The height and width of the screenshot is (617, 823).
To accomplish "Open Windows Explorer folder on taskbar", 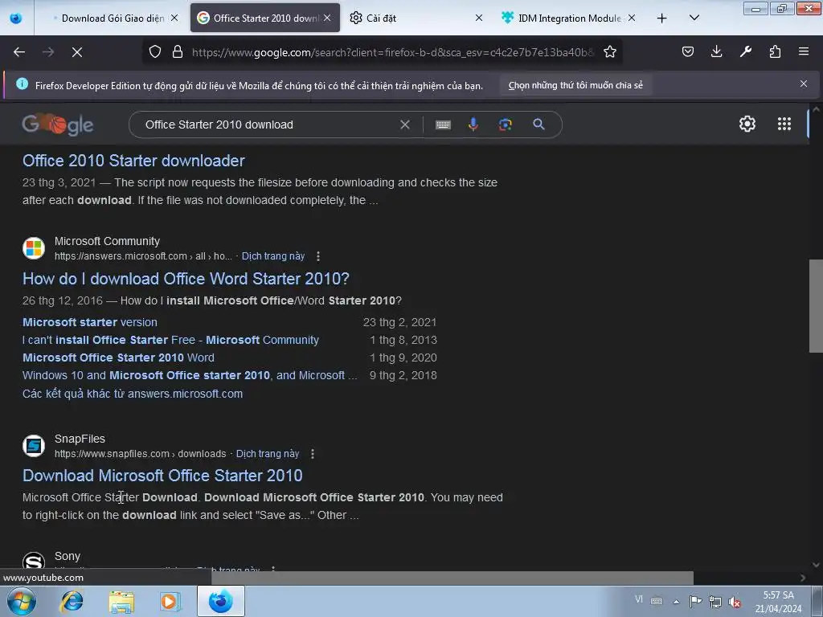I will point(121,601).
